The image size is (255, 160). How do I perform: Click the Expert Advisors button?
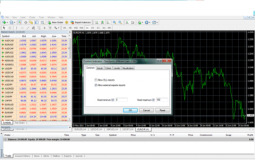click(80, 23)
